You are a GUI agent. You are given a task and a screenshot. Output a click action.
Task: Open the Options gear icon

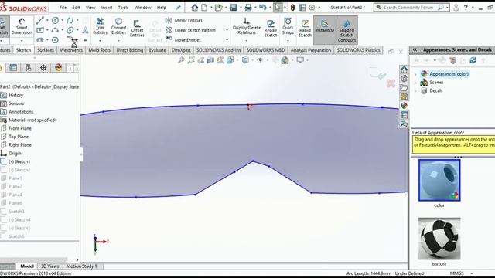click(312, 8)
